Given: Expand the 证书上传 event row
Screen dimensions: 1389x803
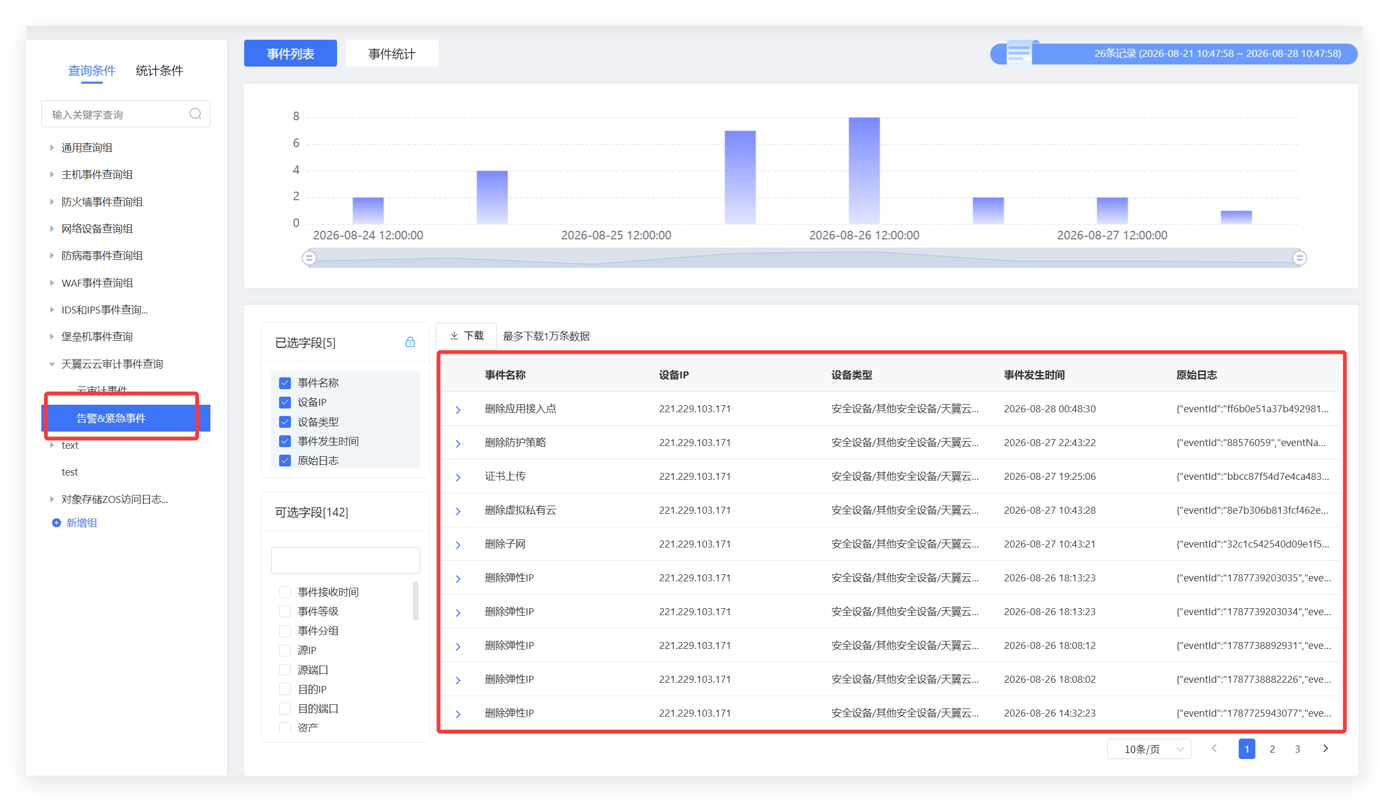Looking at the screenshot, I should pos(458,477).
